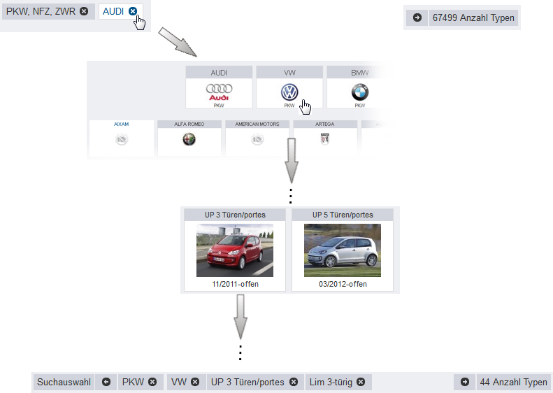The width and height of the screenshot is (553, 393).
Task: Click arrow icon beside 44 Anzahl Typen
Action: [465, 382]
